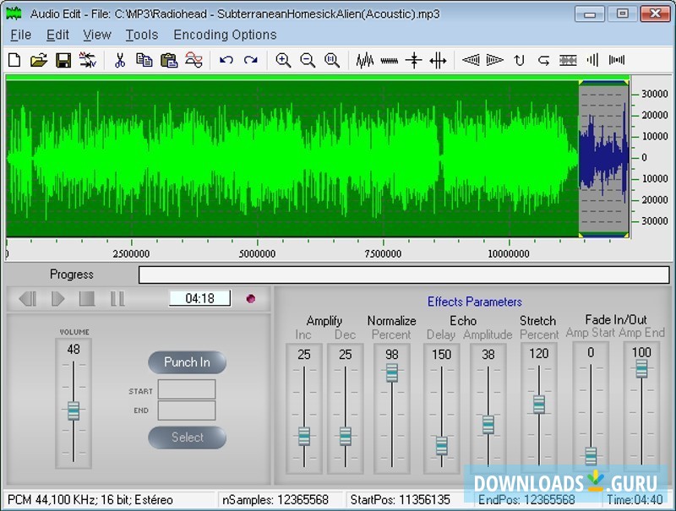This screenshot has height=511, width=676.
Task: Click the START position input field
Action: pyautogui.click(x=187, y=389)
